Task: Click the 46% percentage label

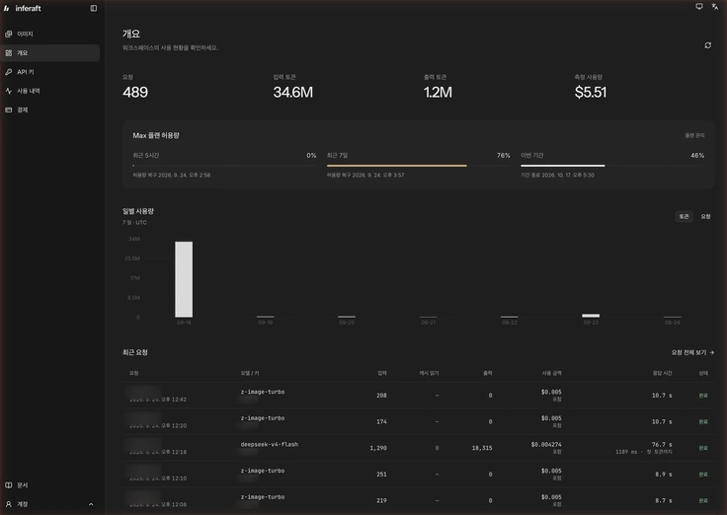Action: [x=697, y=155]
